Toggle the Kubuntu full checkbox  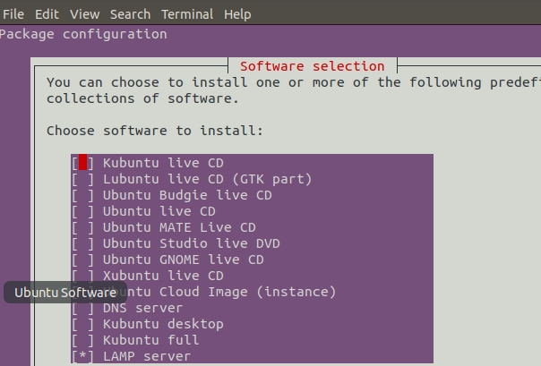tap(82, 340)
